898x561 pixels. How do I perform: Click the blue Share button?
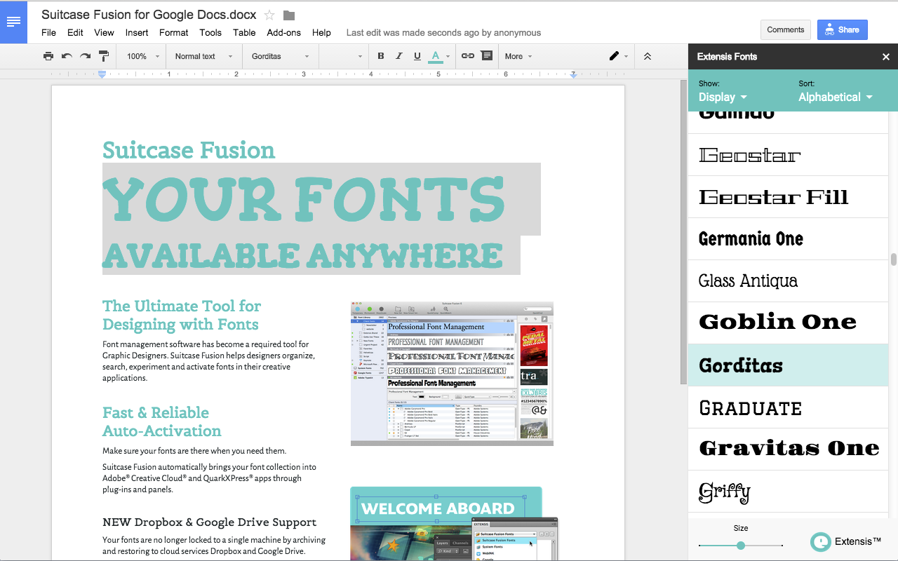click(x=842, y=29)
